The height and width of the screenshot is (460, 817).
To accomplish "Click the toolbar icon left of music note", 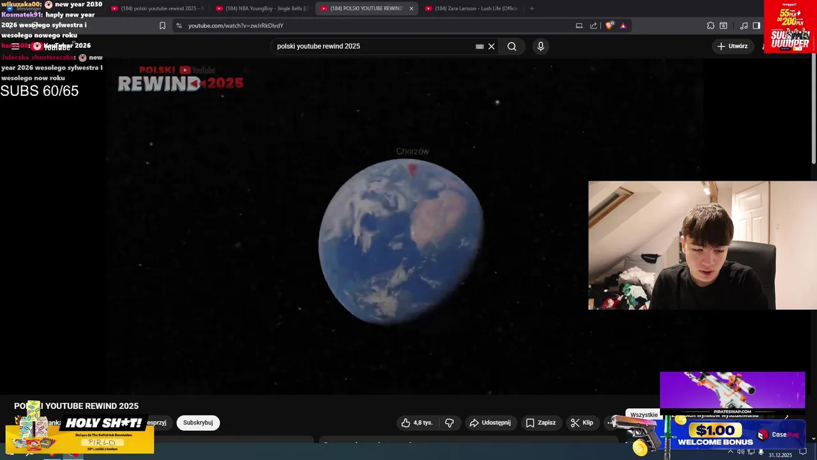I will 723,26.
